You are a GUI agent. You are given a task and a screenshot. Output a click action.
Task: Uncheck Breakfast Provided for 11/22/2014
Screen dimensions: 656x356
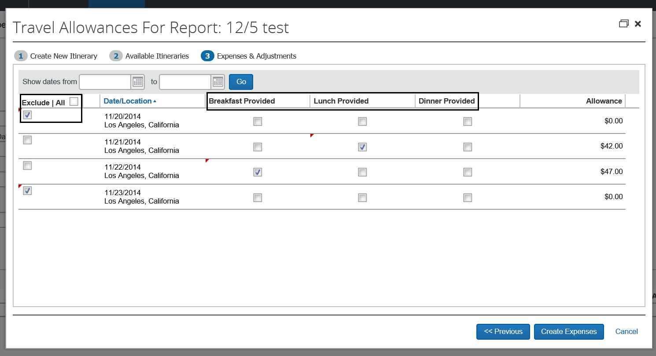(x=258, y=172)
